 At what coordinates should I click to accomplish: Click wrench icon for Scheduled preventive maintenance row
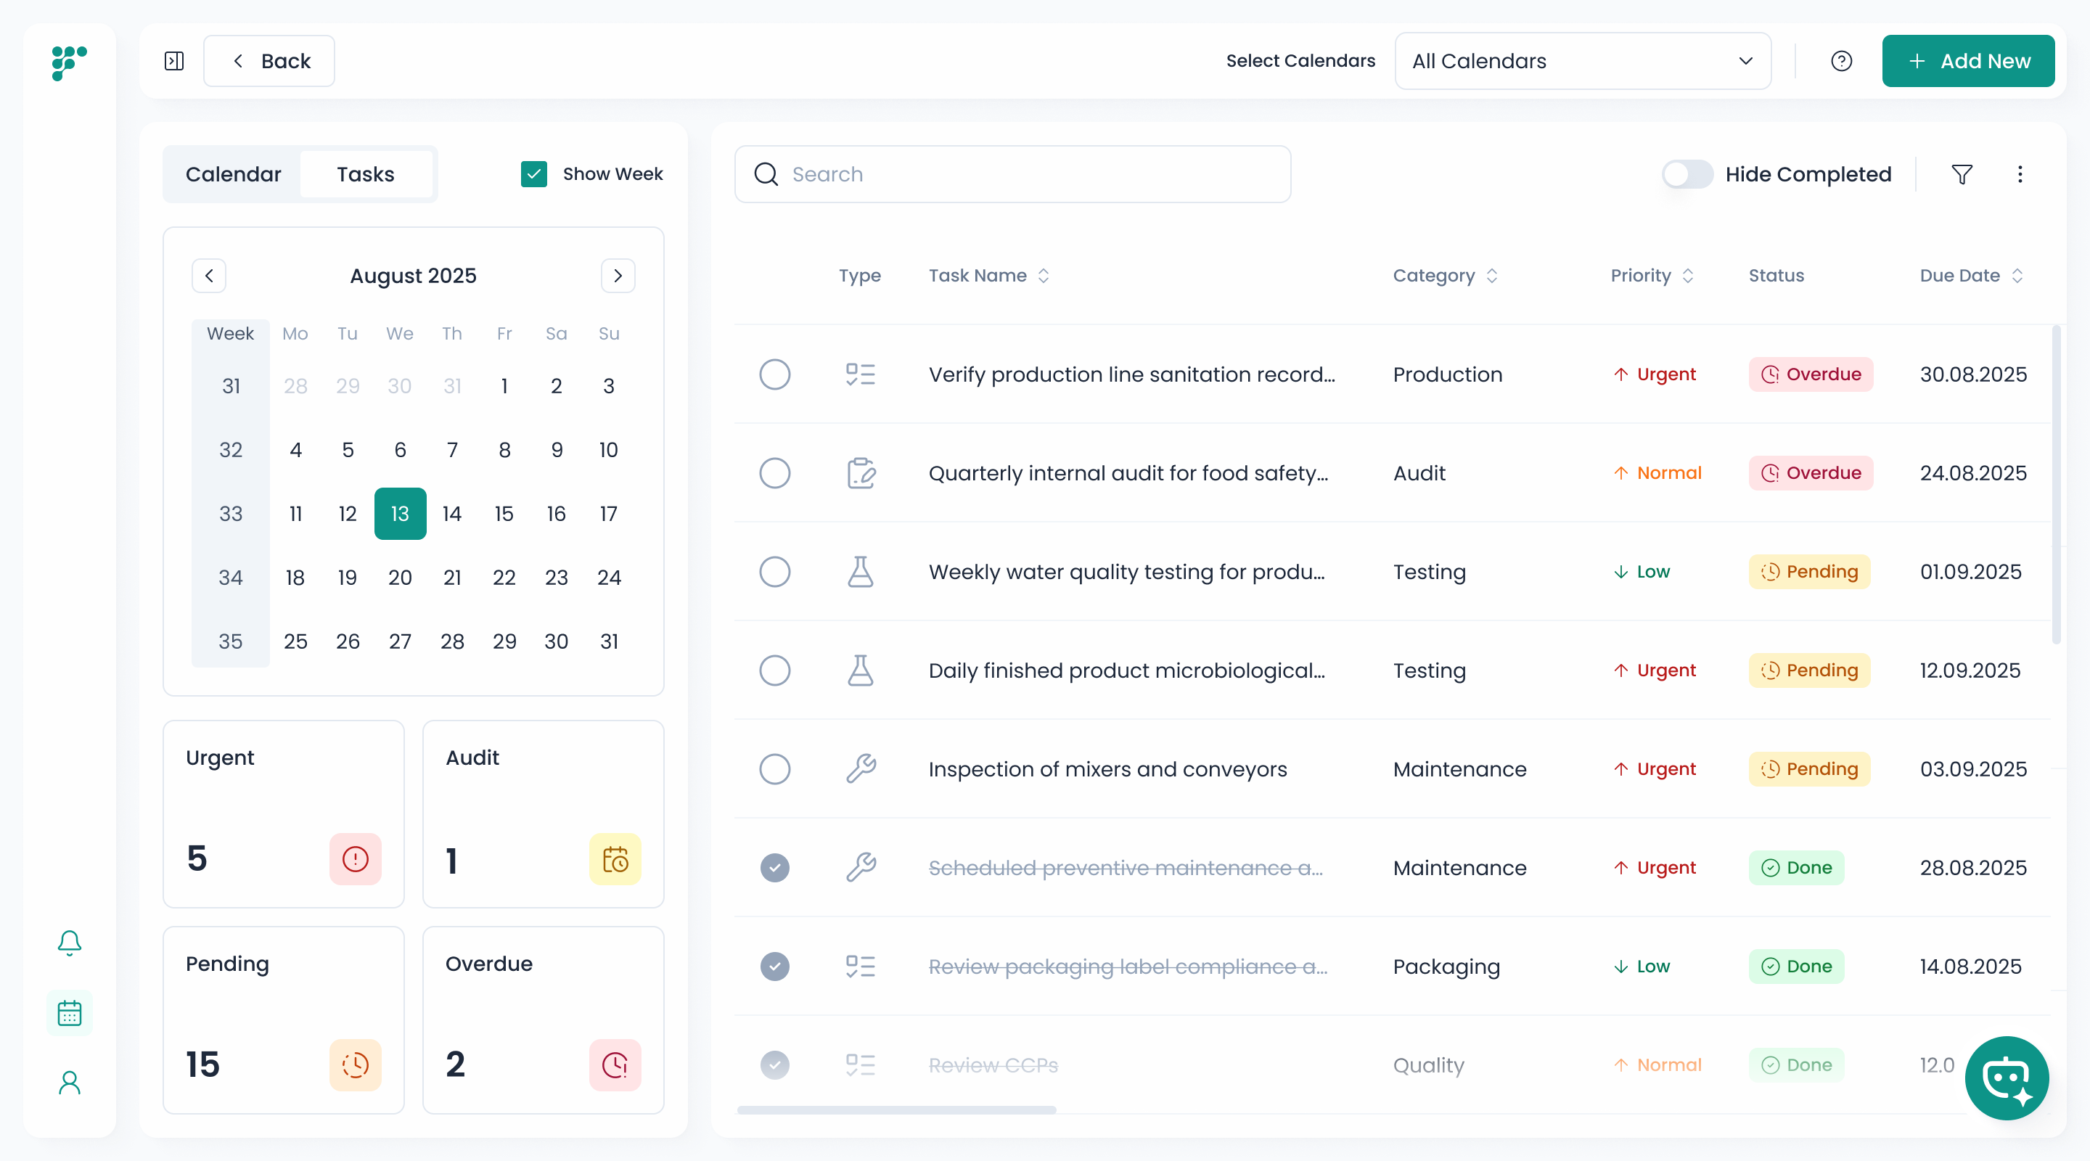pyautogui.click(x=860, y=867)
